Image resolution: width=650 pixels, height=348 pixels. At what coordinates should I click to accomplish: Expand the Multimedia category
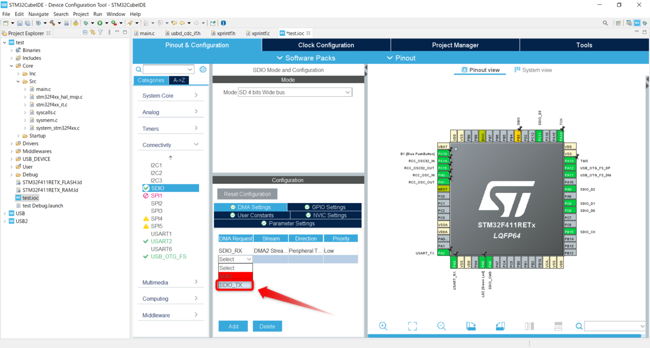pyautogui.click(x=171, y=283)
